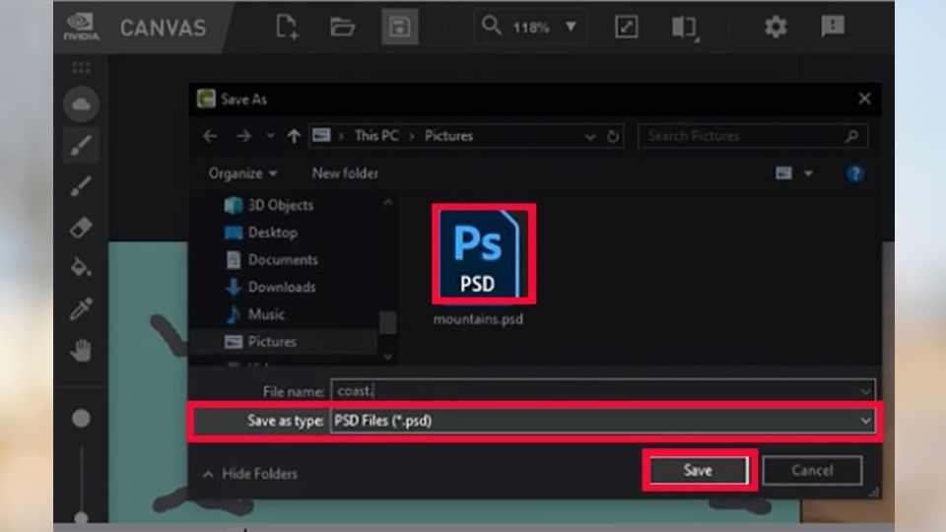Click the magnifier zoom icon
946x532 pixels.
tap(491, 26)
